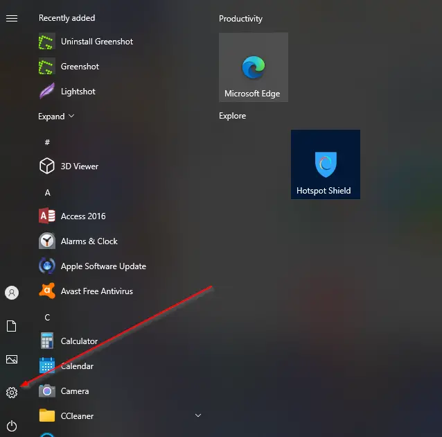Select the Access 2016 text label
The width and height of the screenshot is (442, 437).
83,216
